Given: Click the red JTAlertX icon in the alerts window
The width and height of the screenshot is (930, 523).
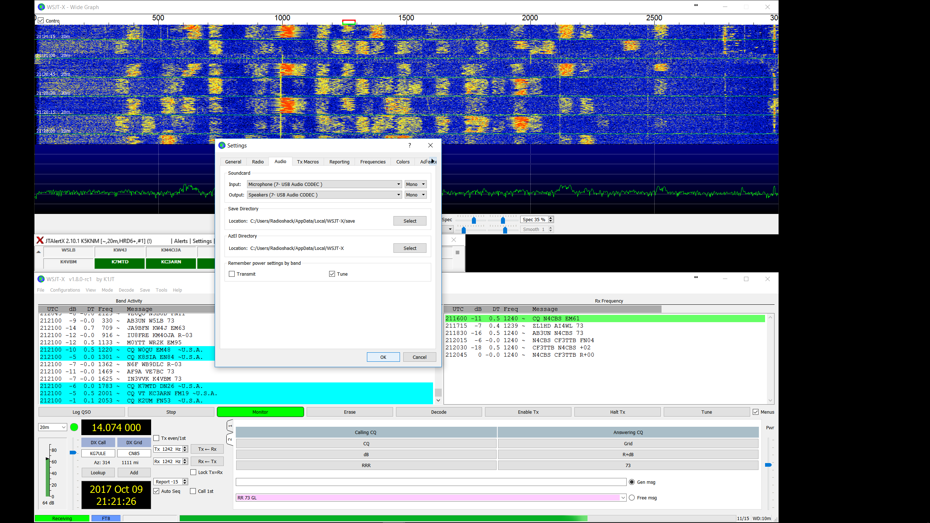Looking at the screenshot, I should pyautogui.click(x=40, y=240).
